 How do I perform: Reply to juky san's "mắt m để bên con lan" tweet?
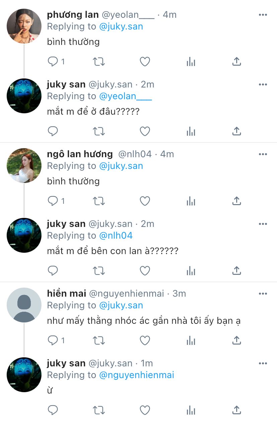point(53,271)
